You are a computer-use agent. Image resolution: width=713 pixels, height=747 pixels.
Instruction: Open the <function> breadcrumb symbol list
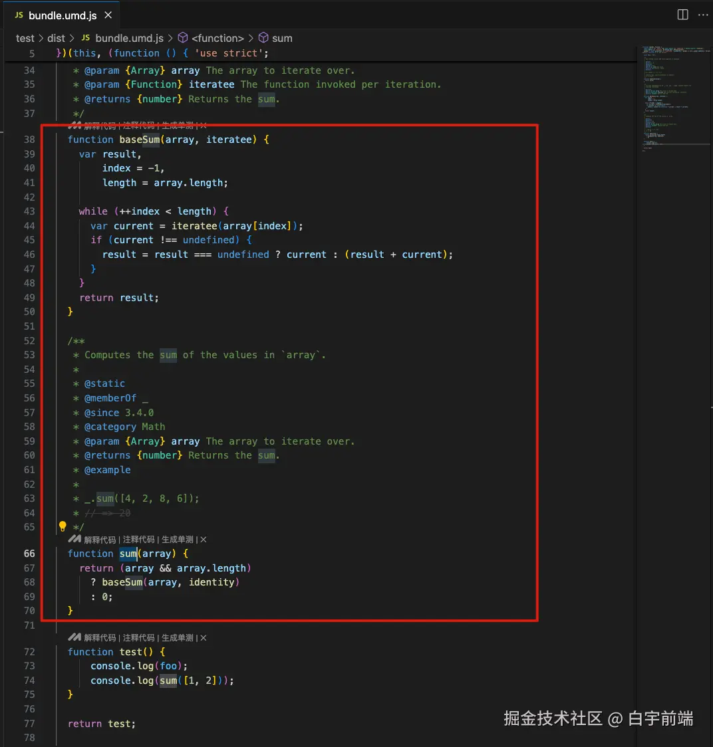point(211,38)
